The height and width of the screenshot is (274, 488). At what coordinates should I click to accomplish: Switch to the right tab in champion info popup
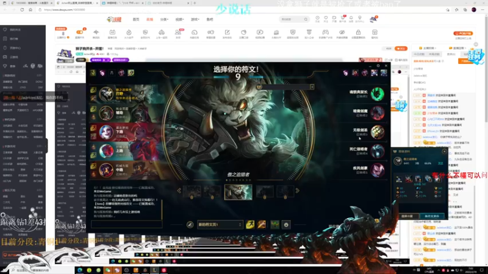[x=432, y=216]
